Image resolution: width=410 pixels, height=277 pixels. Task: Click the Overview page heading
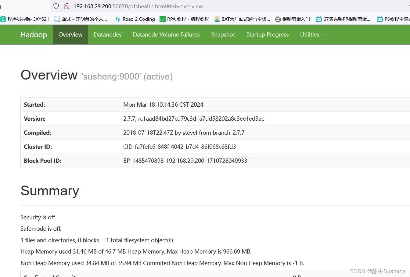[49, 75]
